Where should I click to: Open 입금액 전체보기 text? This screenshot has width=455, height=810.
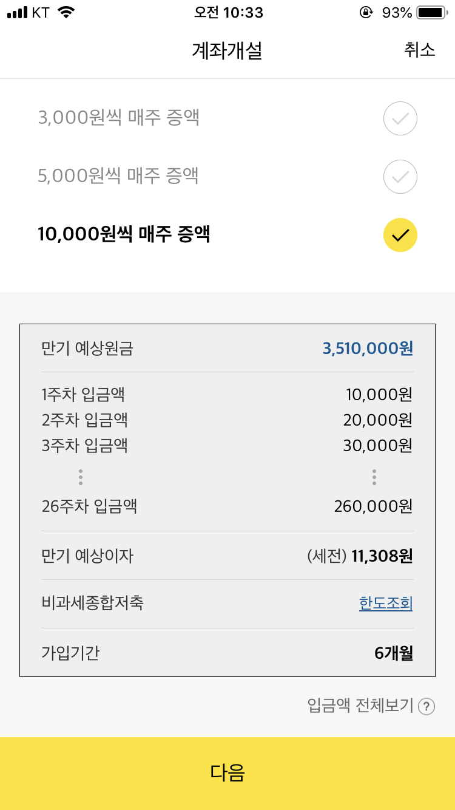pyautogui.click(x=360, y=706)
